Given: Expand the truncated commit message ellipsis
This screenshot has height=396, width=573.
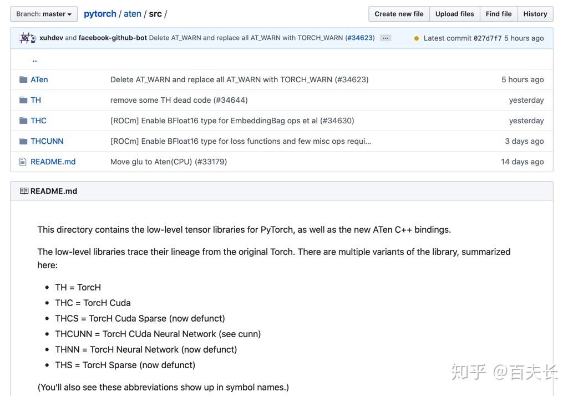Looking at the screenshot, I should [386, 38].
